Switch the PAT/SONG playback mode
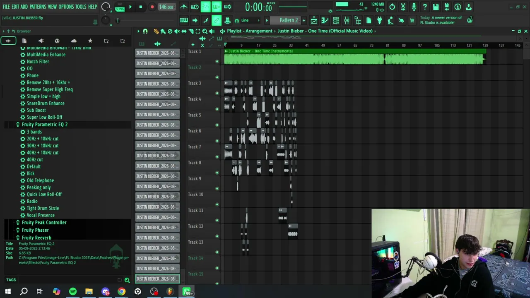This screenshot has width=530, height=298. [120, 7]
